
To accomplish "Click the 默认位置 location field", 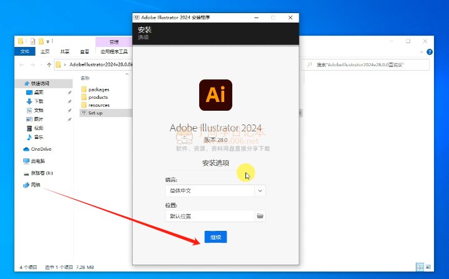I will (x=210, y=216).
